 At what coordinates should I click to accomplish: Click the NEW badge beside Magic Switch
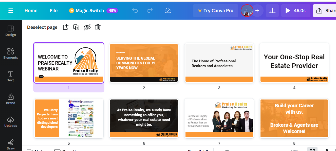tap(113, 11)
